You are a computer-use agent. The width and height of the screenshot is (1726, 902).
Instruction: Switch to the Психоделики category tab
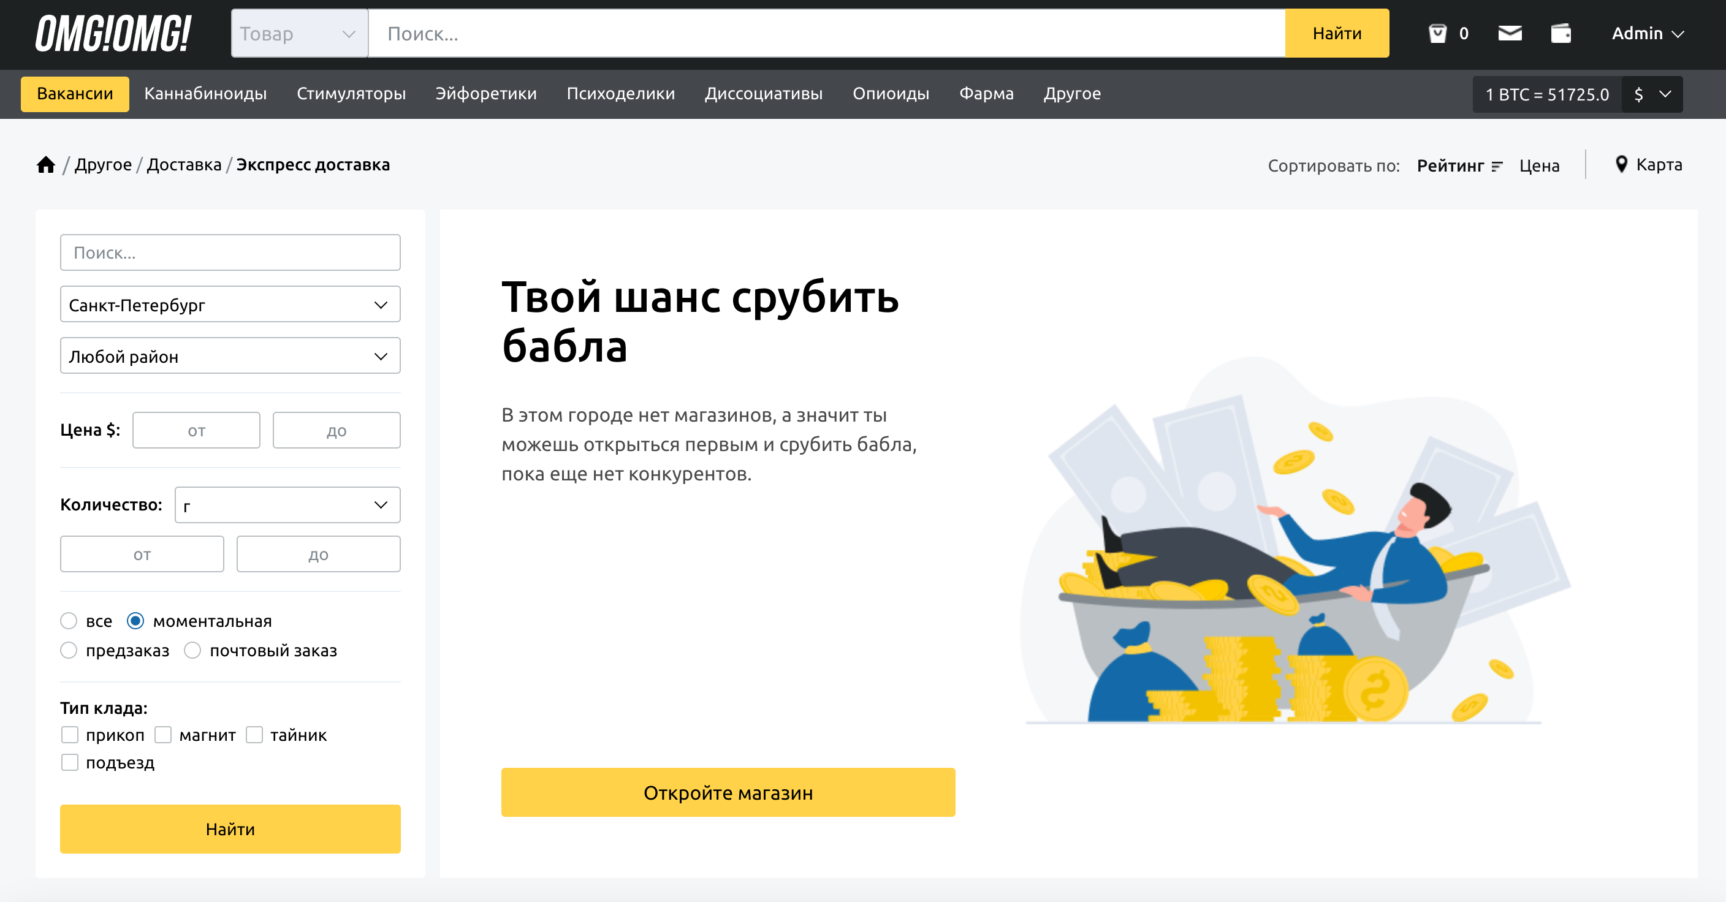621,94
